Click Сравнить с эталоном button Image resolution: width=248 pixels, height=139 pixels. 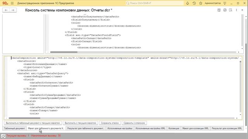[x=134, y=123]
